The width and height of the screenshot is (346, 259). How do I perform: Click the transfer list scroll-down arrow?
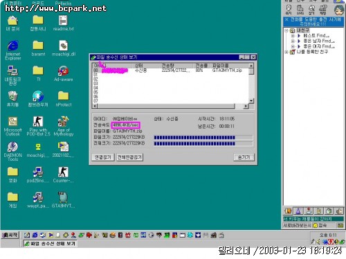tap(251, 101)
